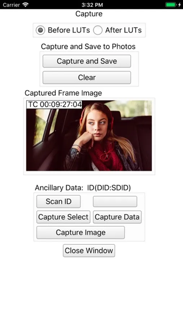Tap the After LUTs label text
This screenshot has height=326, width=183.
point(123,30)
